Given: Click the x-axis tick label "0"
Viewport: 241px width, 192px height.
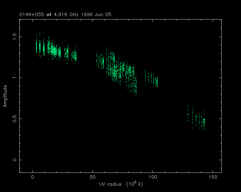Looking at the screenshot, I should coord(33,177).
